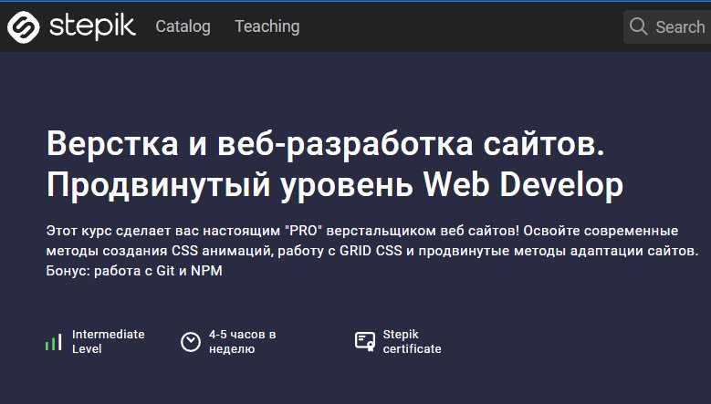The image size is (711, 404).
Task: Click the Stepik logo icon
Action: click(x=24, y=26)
